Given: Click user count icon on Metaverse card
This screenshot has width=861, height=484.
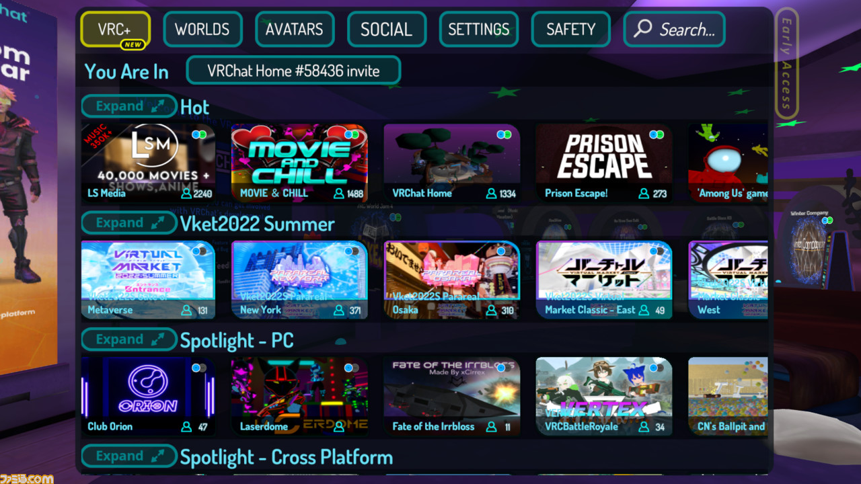Looking at the screenshot, I should tap(186, 311).
